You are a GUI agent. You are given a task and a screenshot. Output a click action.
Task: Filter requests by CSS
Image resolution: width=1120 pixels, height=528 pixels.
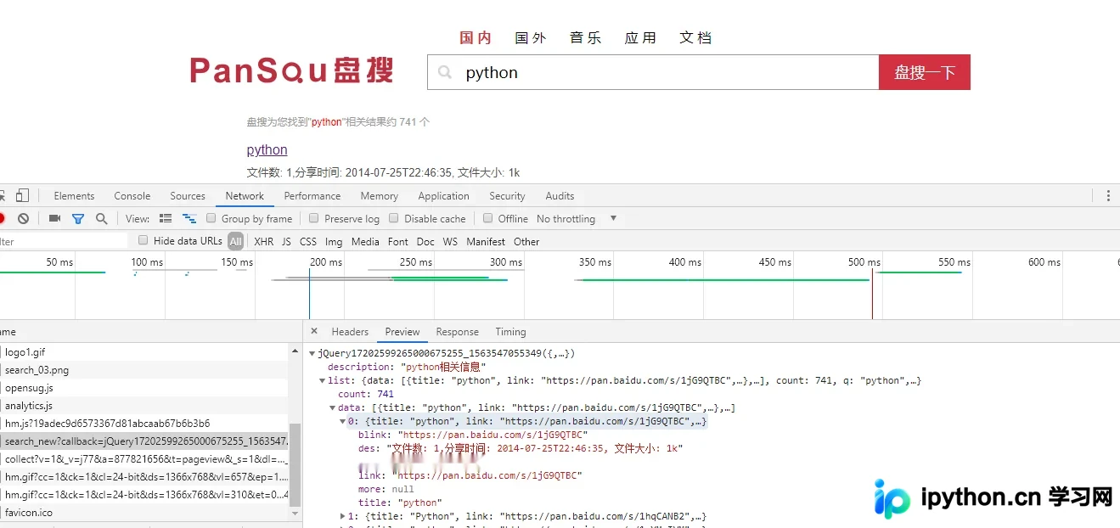tap(308, 241)
